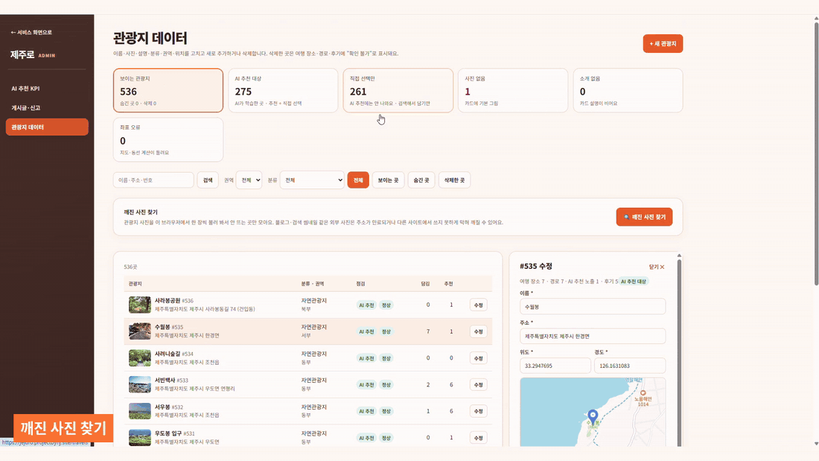This screenshot has height=461, width=819.
Task: Switch to the 보이는 곳 filter
Action: coord(388,180)
